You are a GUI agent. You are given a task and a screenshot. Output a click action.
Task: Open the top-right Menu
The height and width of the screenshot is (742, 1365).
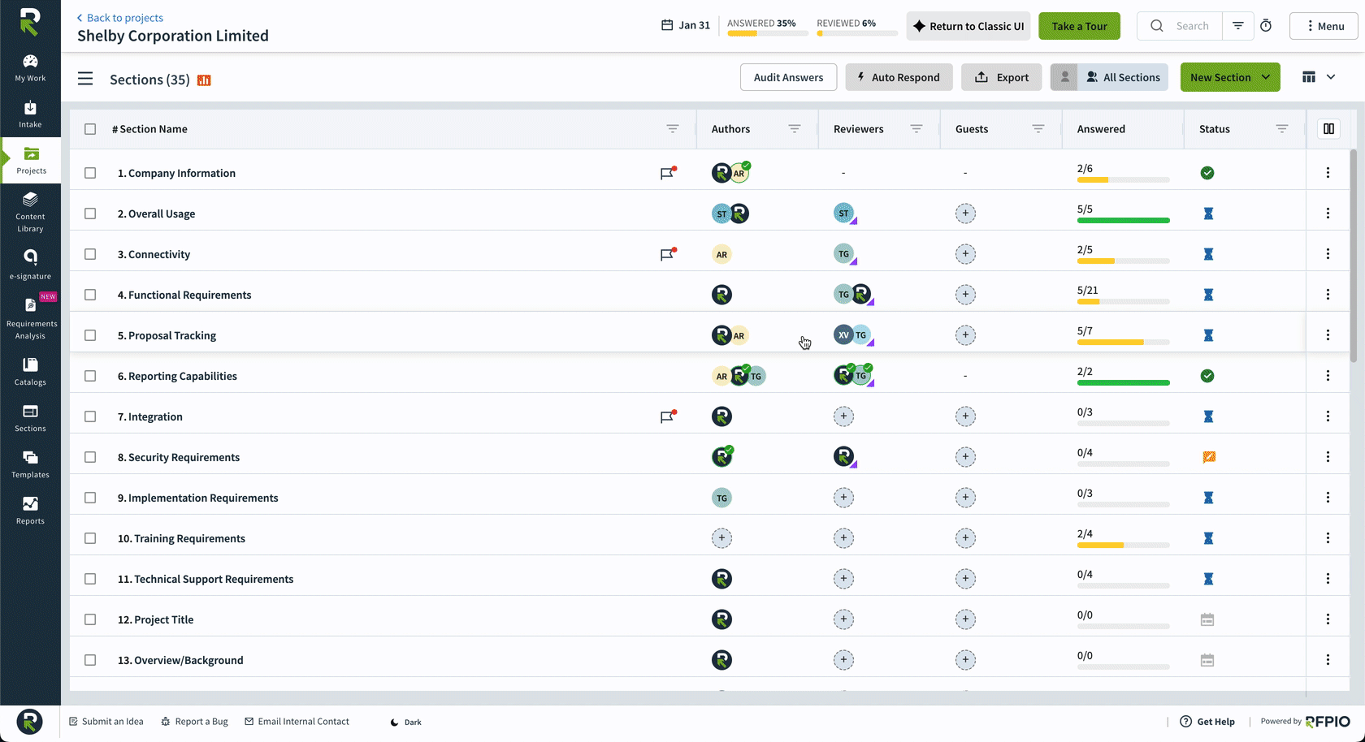point(1324,26)
